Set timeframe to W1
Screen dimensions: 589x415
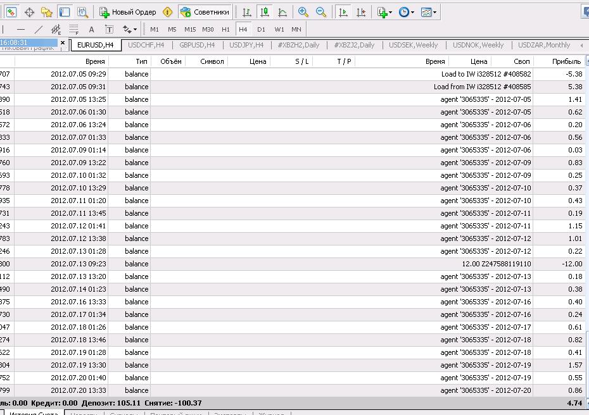[x=279, y=29]
